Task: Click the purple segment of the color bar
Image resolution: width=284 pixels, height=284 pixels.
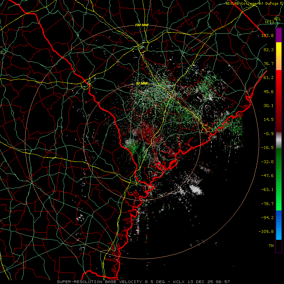Action: pyautogui.click(x=279, y=35)
